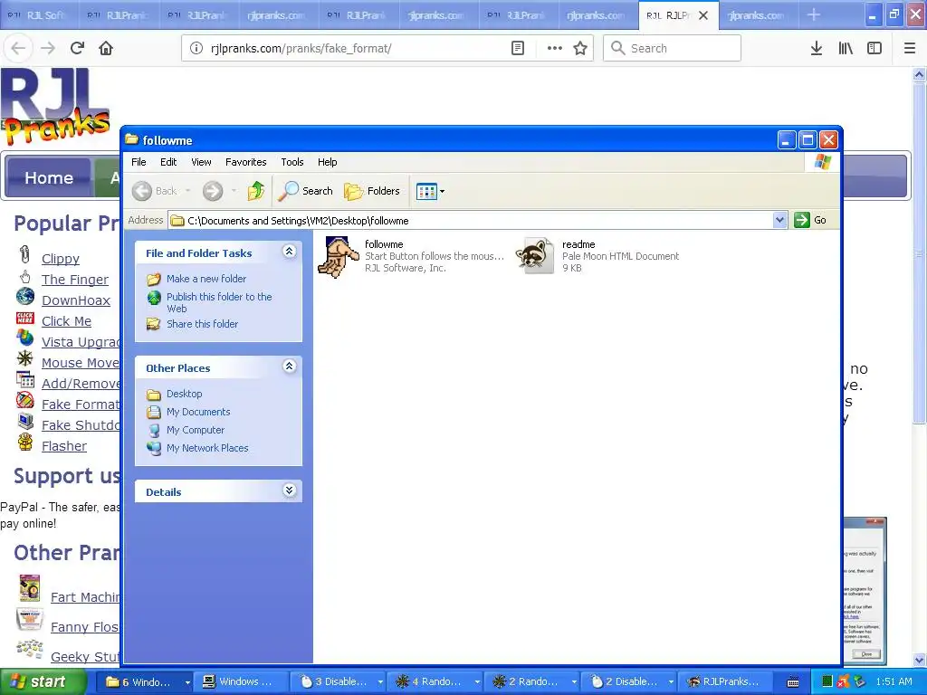Collapse File and Folder Tasks panel
Screen dimensions: 927x695
click(289, 252)
